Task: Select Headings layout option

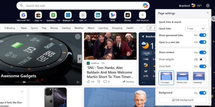Action: click(199, 78)
